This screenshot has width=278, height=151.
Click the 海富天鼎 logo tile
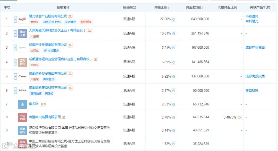22,33
